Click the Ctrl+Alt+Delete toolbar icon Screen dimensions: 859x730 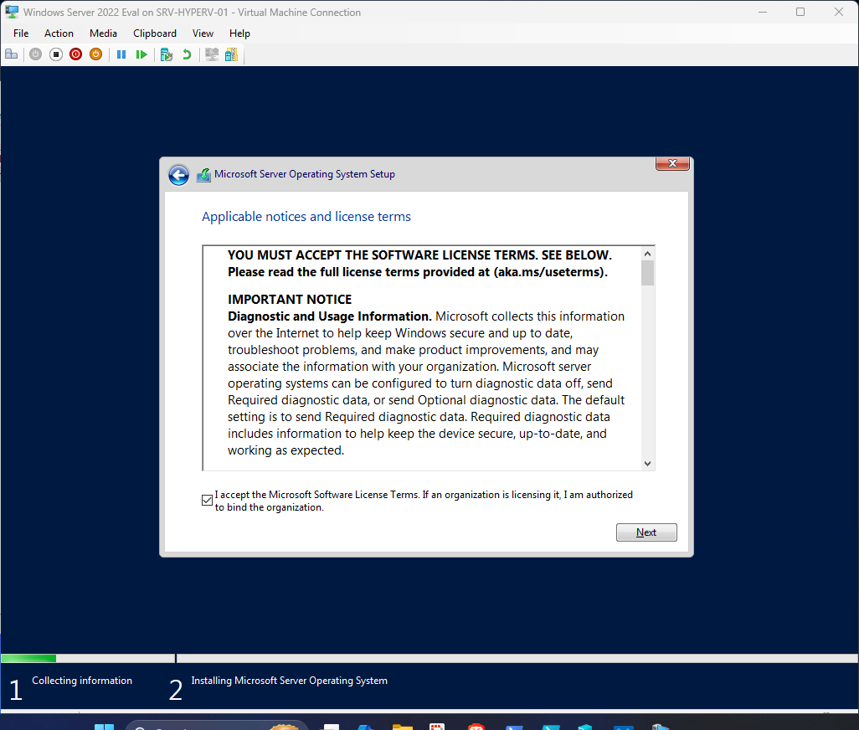[11, 54]
